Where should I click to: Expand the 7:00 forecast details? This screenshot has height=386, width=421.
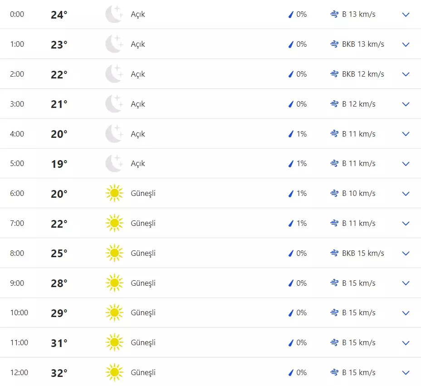[406, 224]
